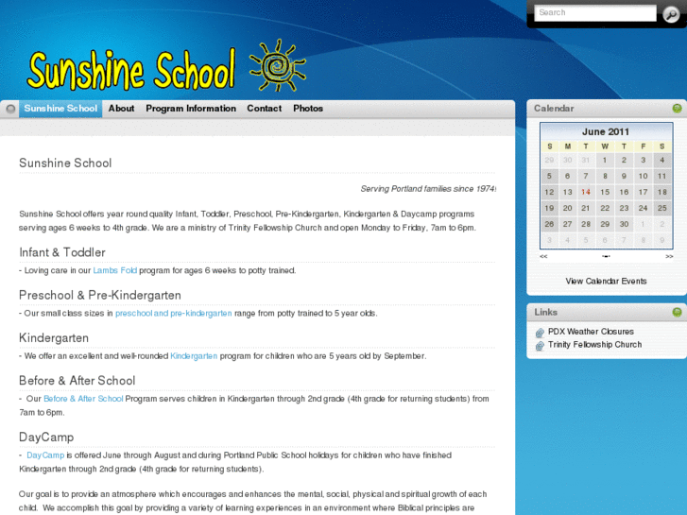Collapse the Links panel with green icon
The height and width of the screenshot is (515, 687).
[677, 312]
